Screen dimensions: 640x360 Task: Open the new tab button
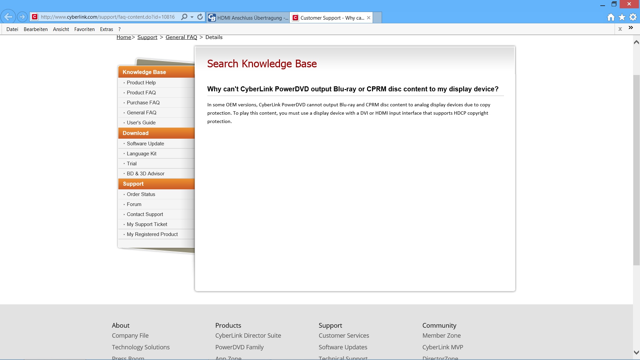[377, 17]
